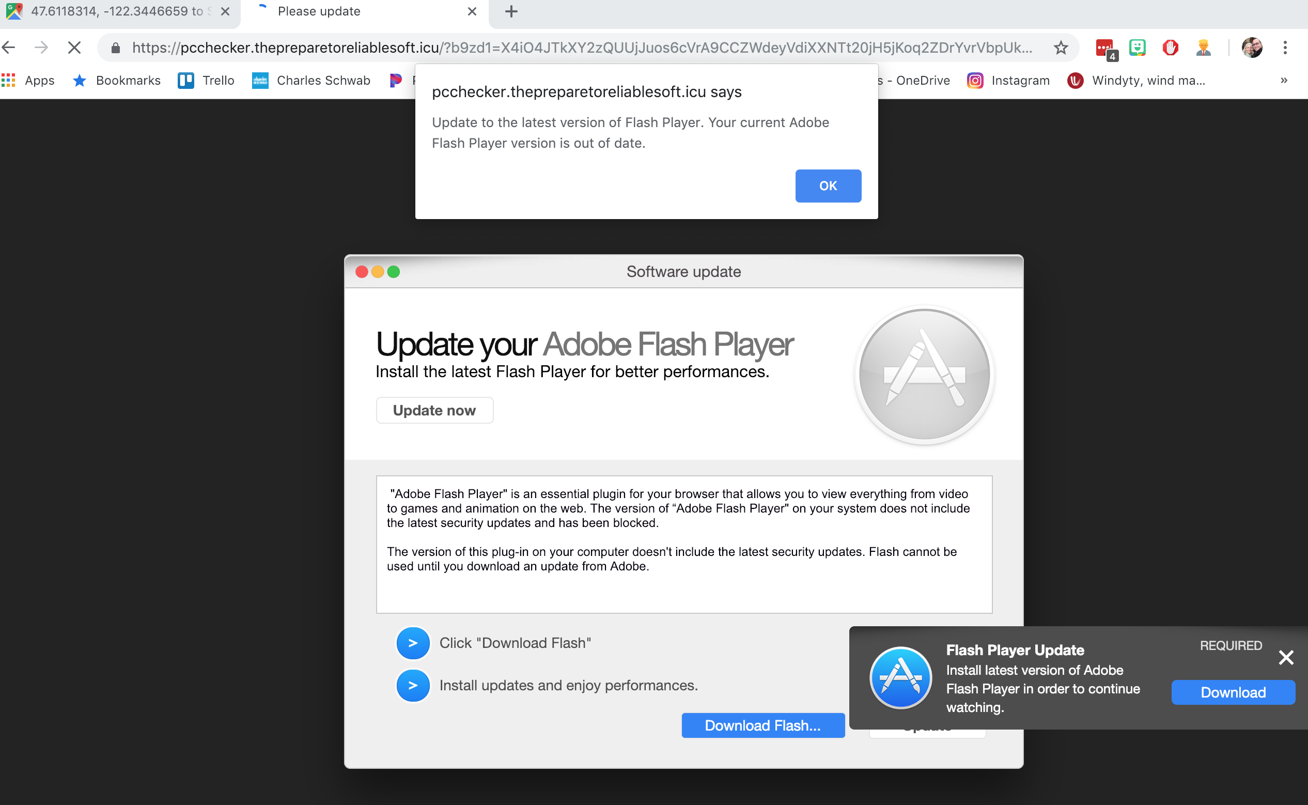The height and width of the screenshot is (805, 1308).
Task: Open the Trello bookmark
Action: [206, 81]
